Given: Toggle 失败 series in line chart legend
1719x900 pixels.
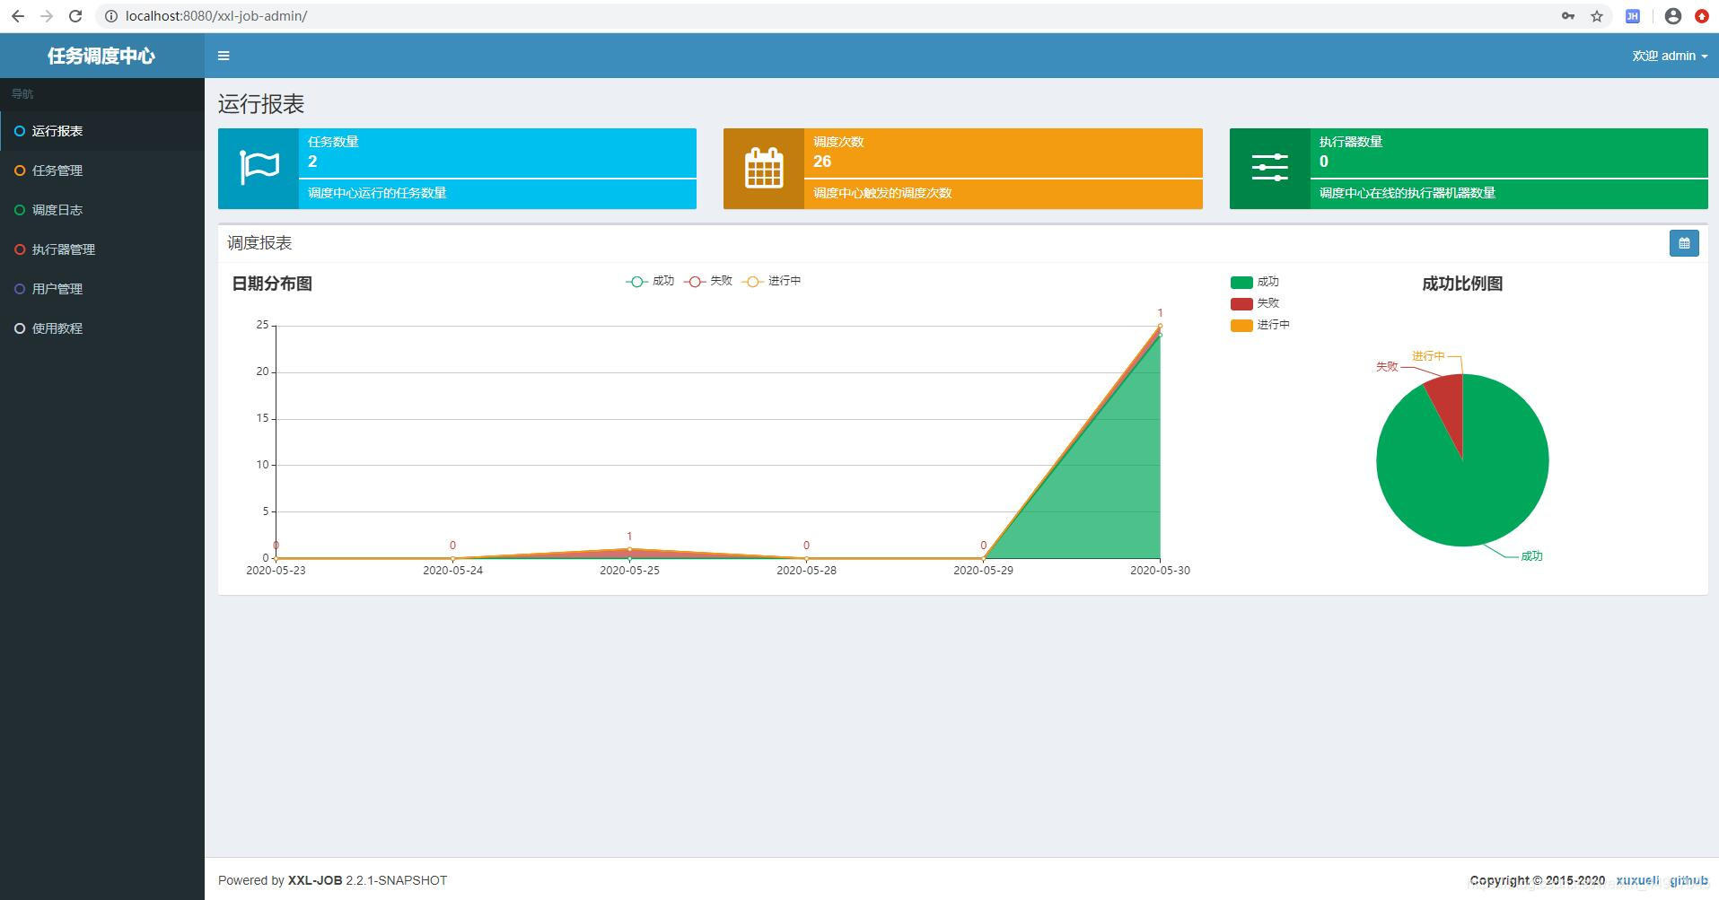Looking at the screenshot, I should (708, 281).
